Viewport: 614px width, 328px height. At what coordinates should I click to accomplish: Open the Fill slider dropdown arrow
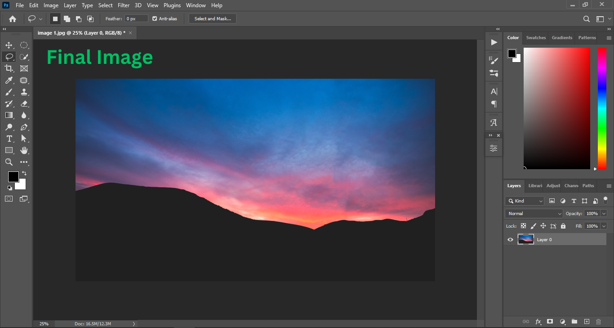pyautogui.click(x=604, y=226)
